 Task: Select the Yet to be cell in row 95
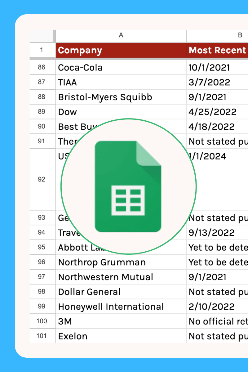tap(217, 248)
